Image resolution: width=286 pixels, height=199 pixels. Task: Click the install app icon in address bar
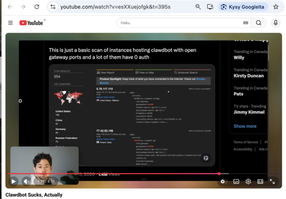(210, 7)
